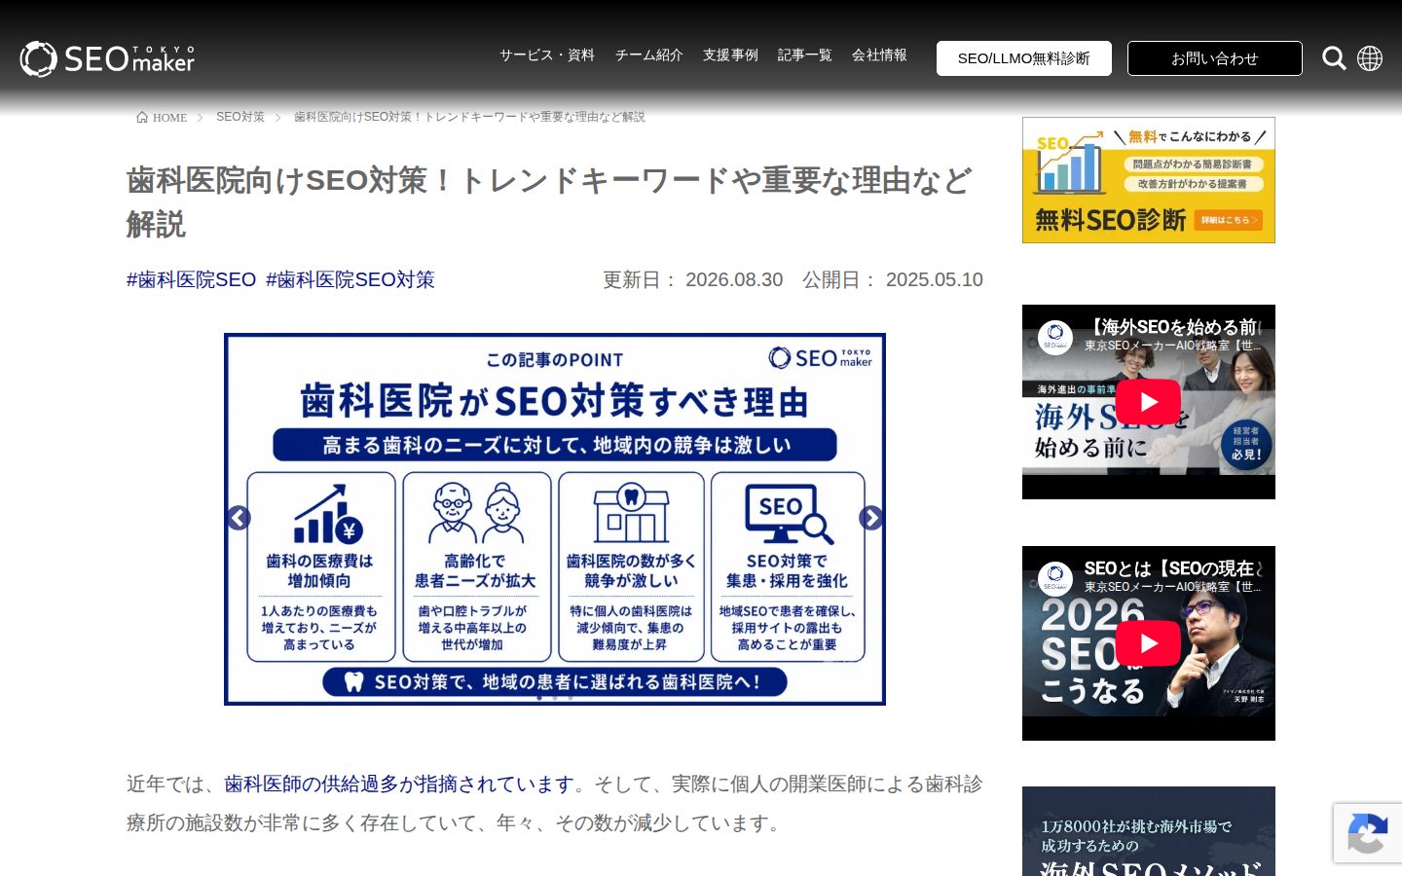Click the SEO Maker Tokyo logo

pyautogui.click(x=107, y=58)
